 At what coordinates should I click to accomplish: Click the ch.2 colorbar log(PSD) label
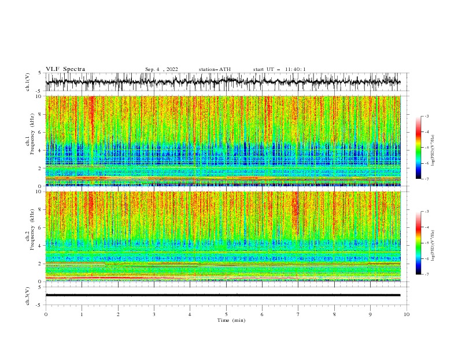coord(433,245)
